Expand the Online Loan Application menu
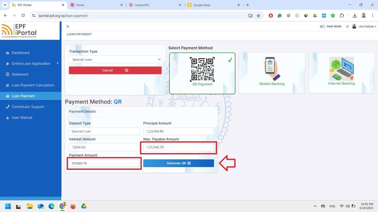This screenshot has width=378, height=212. click(x=31, y=63)
